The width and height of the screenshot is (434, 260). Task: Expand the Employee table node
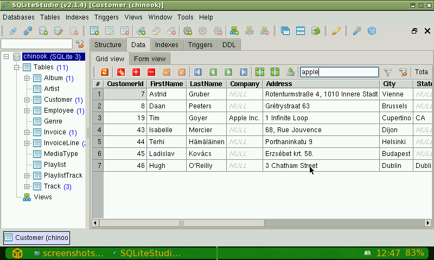click(x=27, y=110)
